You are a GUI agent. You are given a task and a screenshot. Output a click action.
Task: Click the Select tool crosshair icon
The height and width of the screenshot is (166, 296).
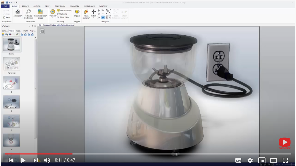94,12
